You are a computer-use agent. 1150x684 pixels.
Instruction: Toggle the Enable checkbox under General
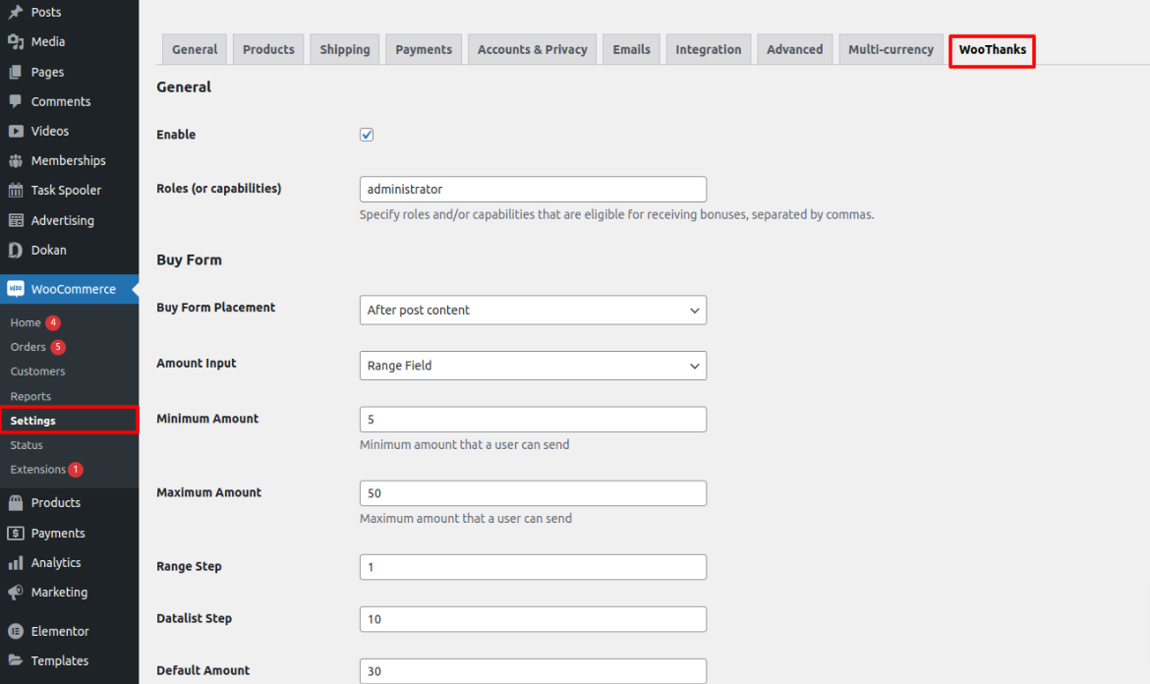pyautogui.click(x=366, y=134)
